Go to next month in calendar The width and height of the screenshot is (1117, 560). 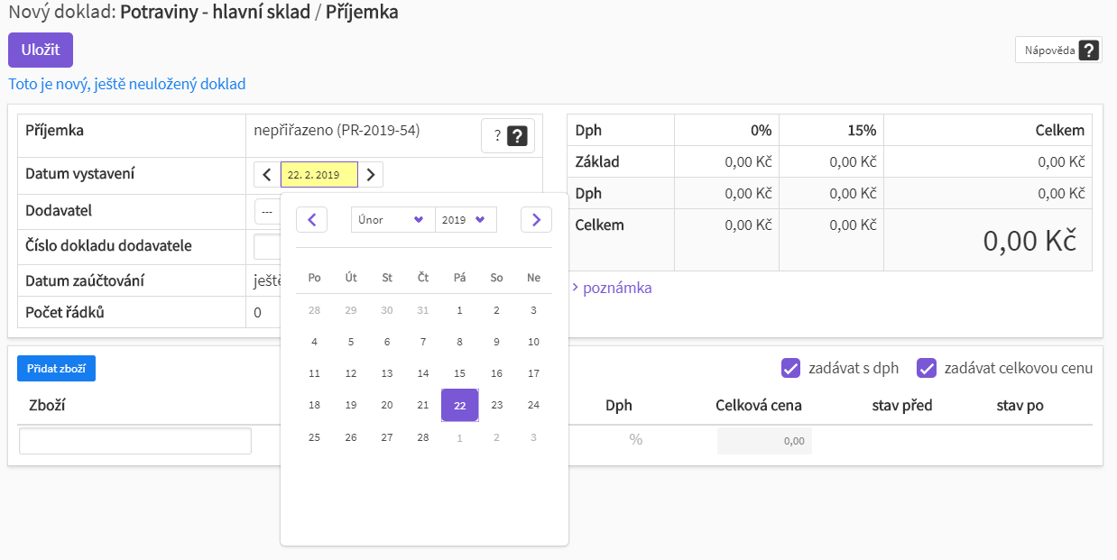tap(536, 219)
